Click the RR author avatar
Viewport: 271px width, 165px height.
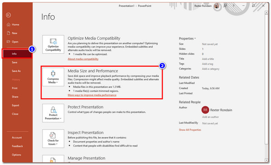[x=205, y=110]
